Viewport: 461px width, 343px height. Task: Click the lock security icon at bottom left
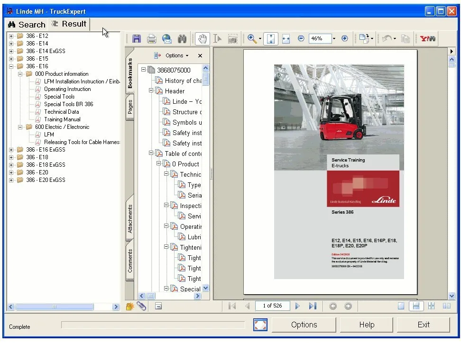pyautogui.click(x=129, y=307)
